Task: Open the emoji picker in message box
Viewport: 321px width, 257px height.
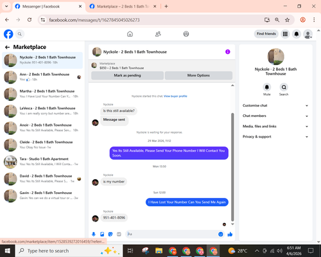Action: pyautogui.click(x=221, y=234)
